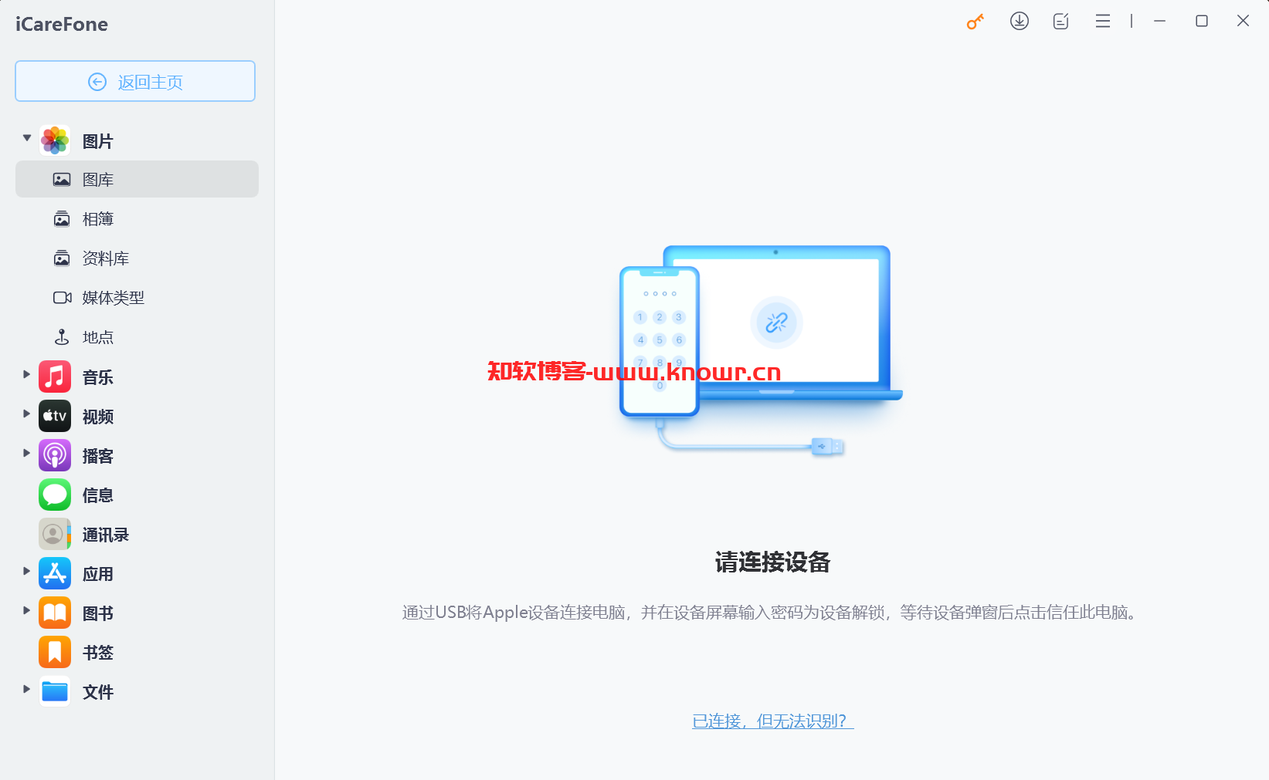The height and width of the screenshot is (780, 1269).
Task: Open the 文件 category label
Action: pos(98,692)
